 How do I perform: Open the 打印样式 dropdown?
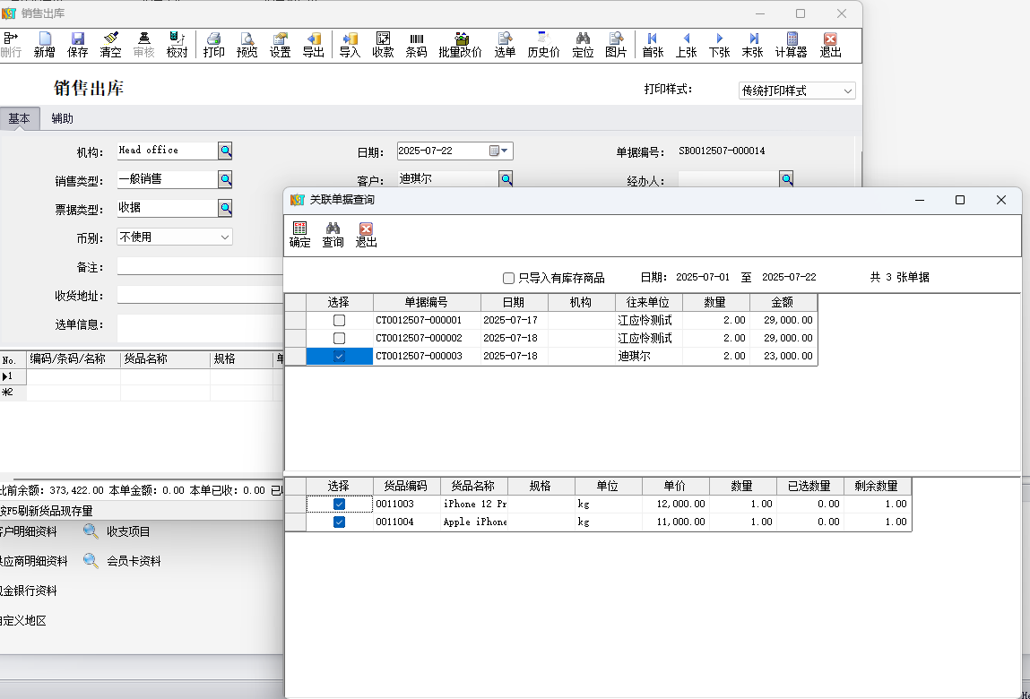[x=847, y=91]
